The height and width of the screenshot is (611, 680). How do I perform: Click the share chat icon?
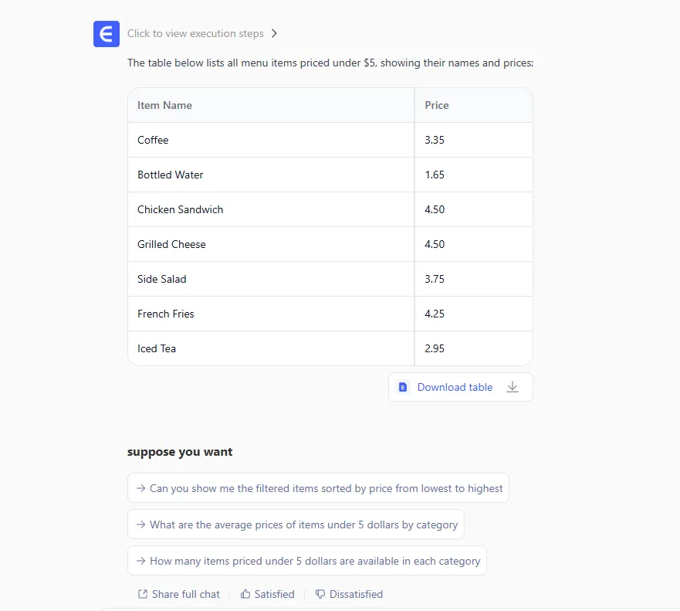click(x=142, y=594)
